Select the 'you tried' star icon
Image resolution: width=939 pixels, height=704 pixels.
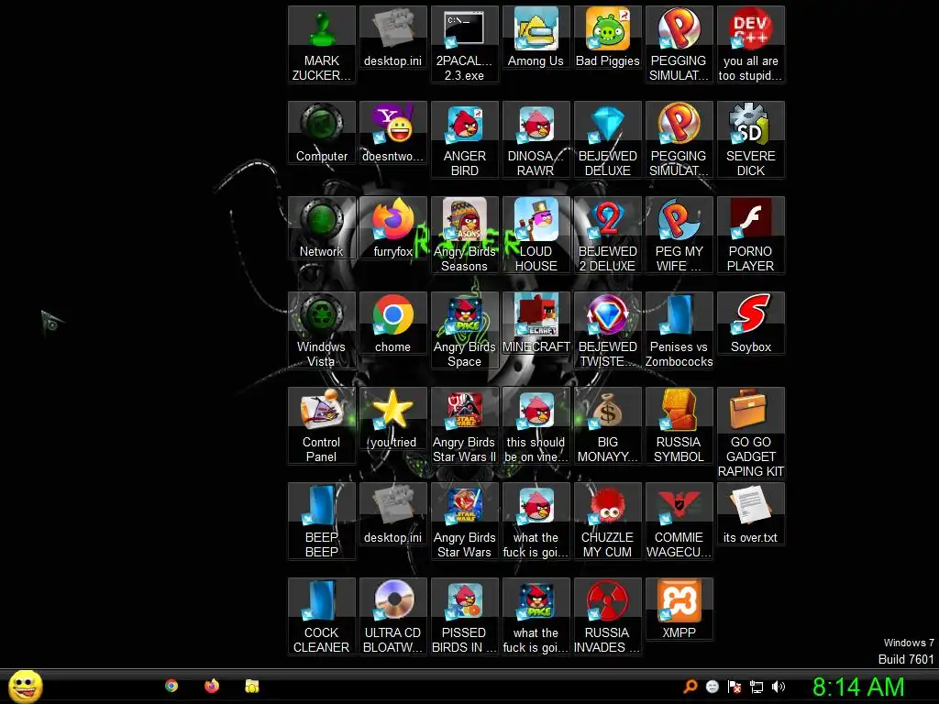(392, 418)
